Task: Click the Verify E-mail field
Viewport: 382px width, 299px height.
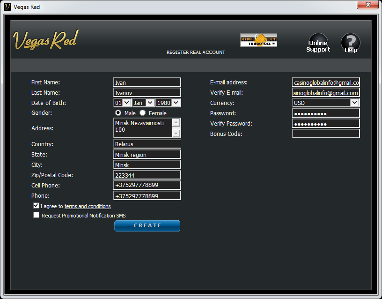Action: point(326,92)
